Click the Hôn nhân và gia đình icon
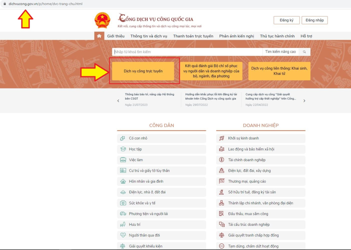This screenshot has width=351, height=250. pyautogui.click(x=123, y=181)
